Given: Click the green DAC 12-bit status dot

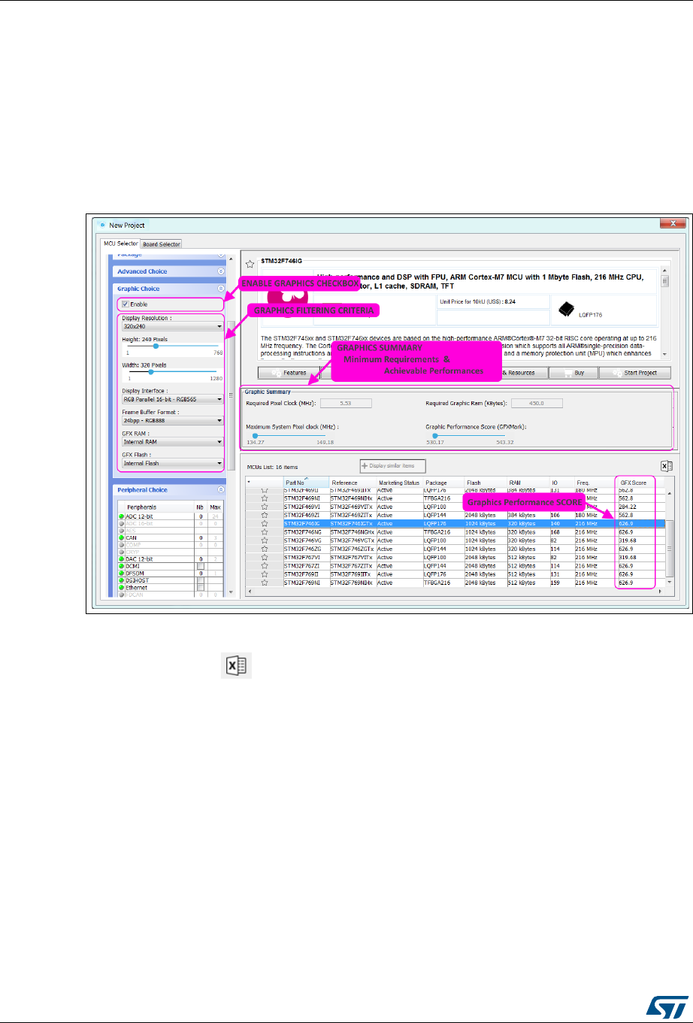Looking at the screenshot, I should click(122, 559).
